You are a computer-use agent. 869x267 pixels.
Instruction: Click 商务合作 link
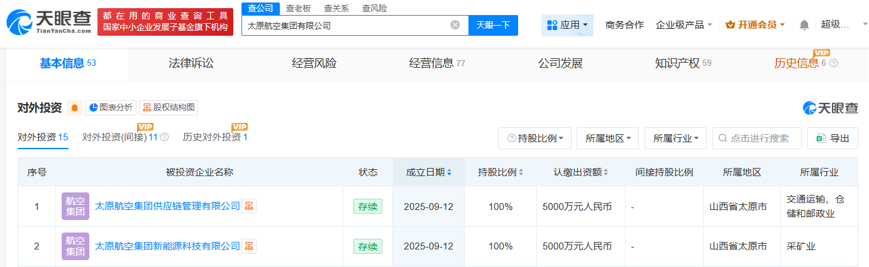[x=624, y=25]
